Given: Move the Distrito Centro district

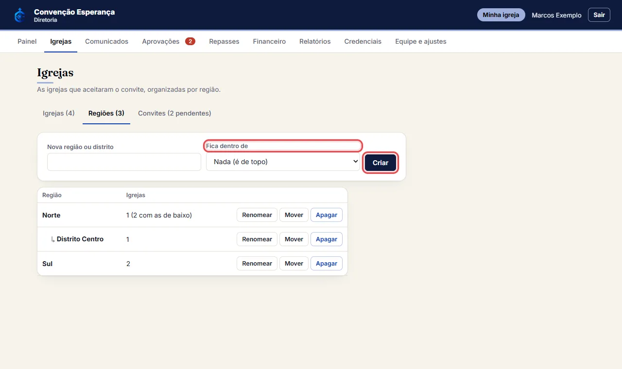Looking at the screenshot, I should click(x=294, y=239).
